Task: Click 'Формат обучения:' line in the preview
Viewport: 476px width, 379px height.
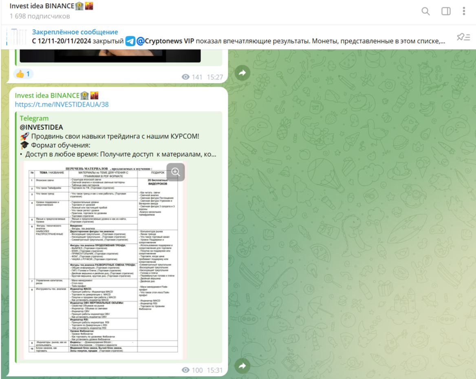Action: coord(55,145)
